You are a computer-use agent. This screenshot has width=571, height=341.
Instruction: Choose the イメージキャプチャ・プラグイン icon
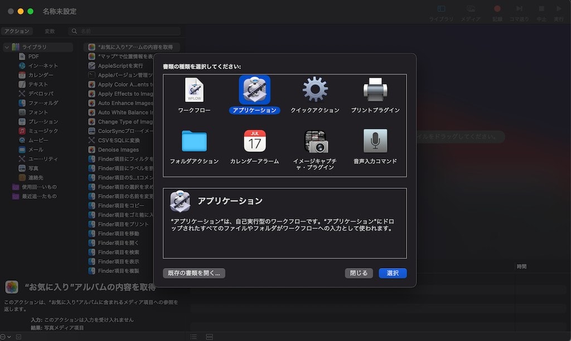click(315, 142)
